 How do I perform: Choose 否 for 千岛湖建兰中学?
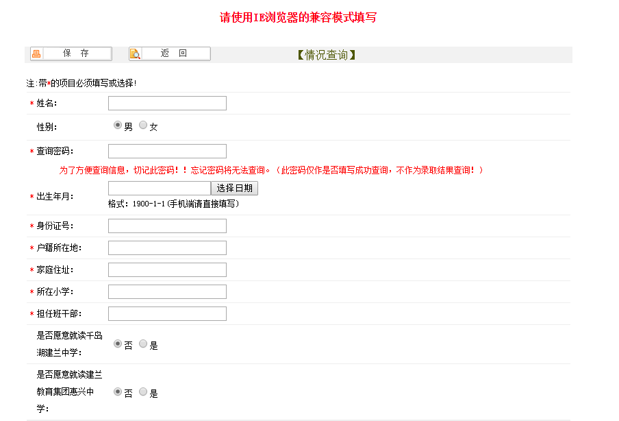(117, 344)
